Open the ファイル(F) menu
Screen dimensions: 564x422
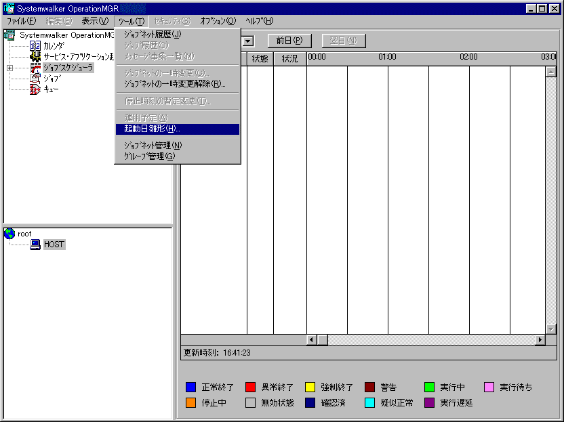tap(22, 21)
